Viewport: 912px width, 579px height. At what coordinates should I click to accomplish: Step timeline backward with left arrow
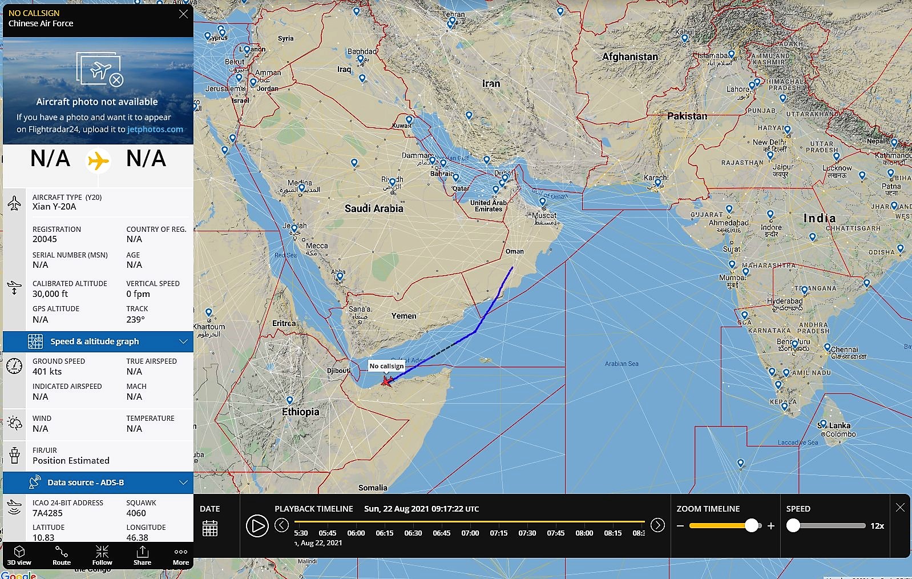tap(281, 525)
